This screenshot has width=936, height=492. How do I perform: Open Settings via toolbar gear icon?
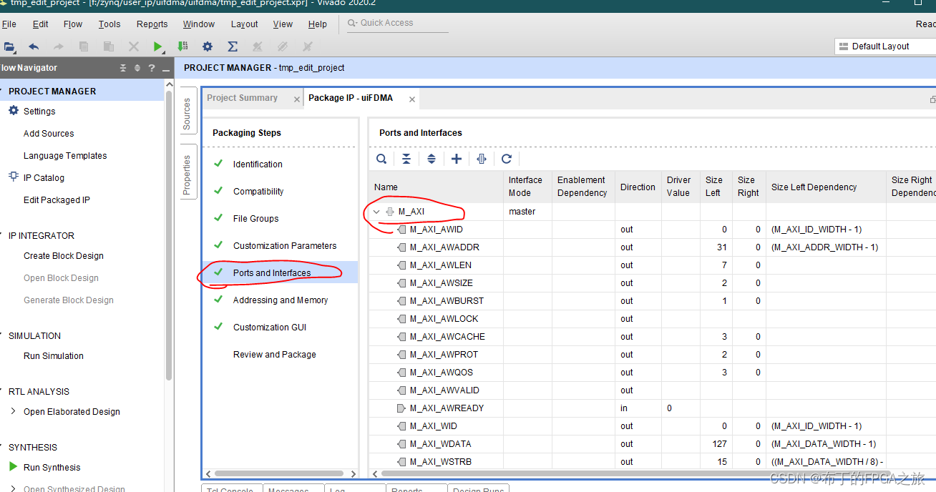pos(208,46)
